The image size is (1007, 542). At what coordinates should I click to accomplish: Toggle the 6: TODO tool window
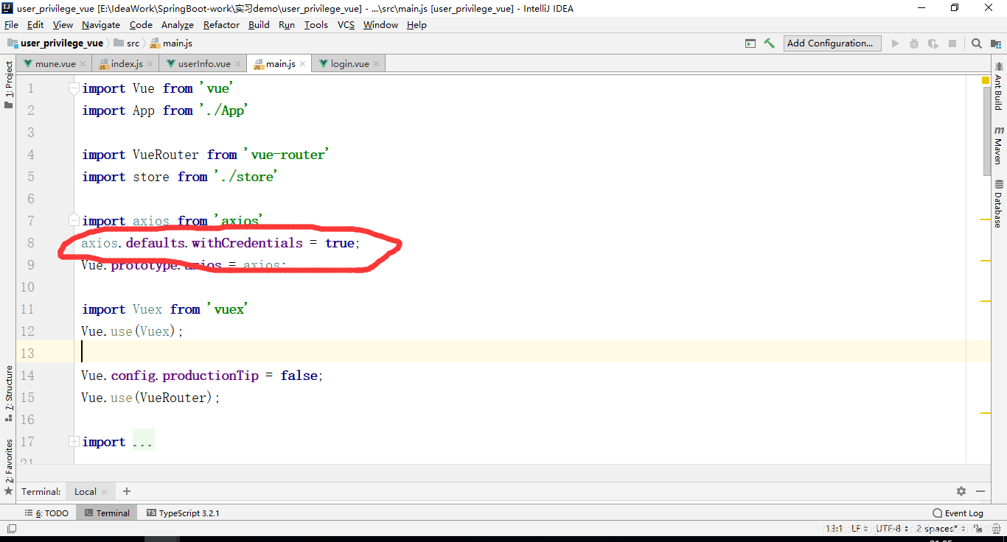pyautogui.click(x=46, y=513)
